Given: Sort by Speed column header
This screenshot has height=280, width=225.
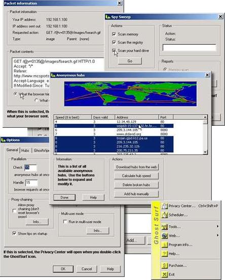Looking at the screenshot, I should coord(73,117).
